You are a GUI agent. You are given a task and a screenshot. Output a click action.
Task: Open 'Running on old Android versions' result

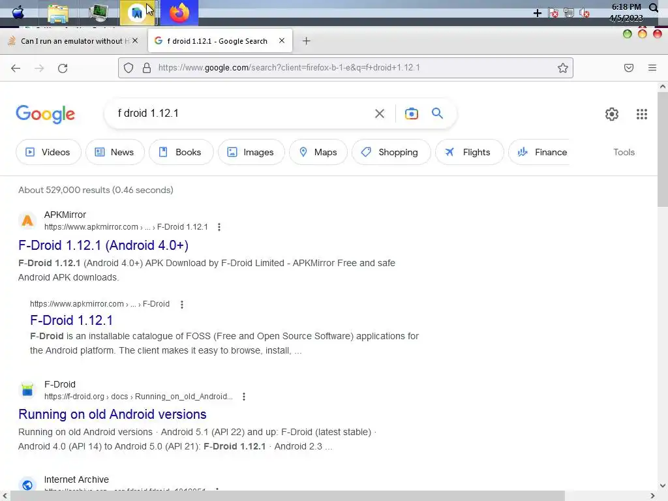112,414
